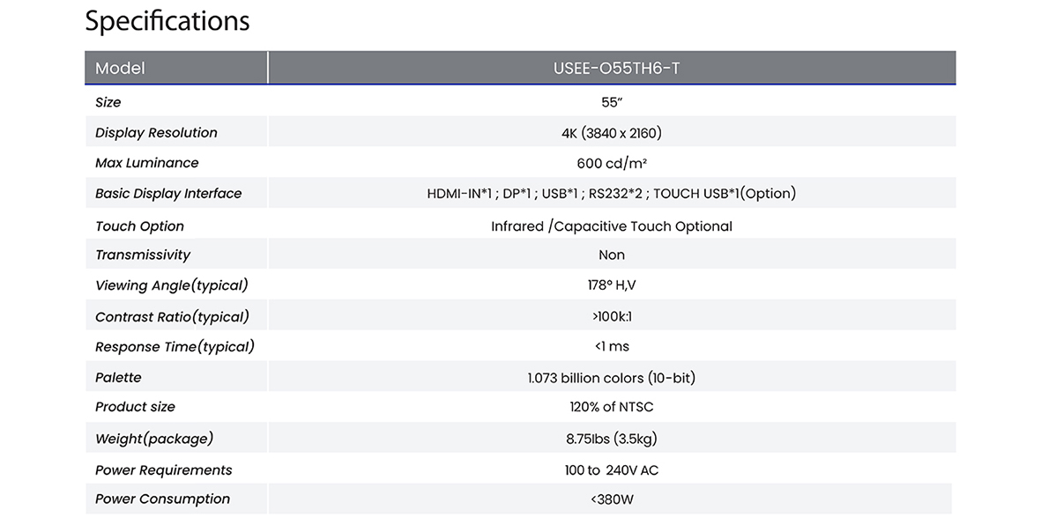
Task: Click the 600 cd/m² value
Action: (612, 163)
